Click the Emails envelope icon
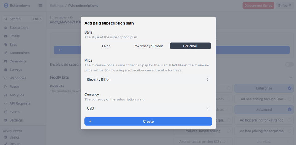The width and height of the screenshot is (296, 145). [x=6, y=36]
